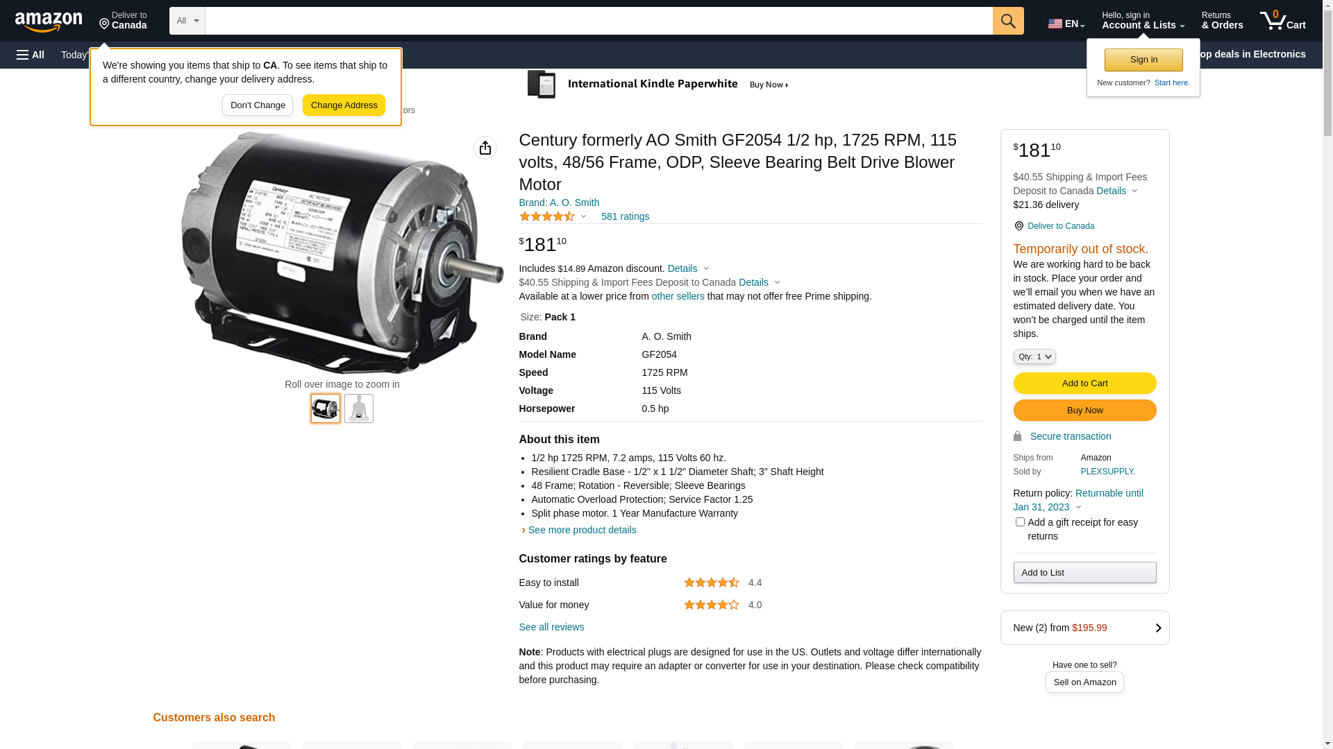The width and height of the screenshot is (1333, 749).
Task: Click the other sellers link
Action: [x=678, y=296]
